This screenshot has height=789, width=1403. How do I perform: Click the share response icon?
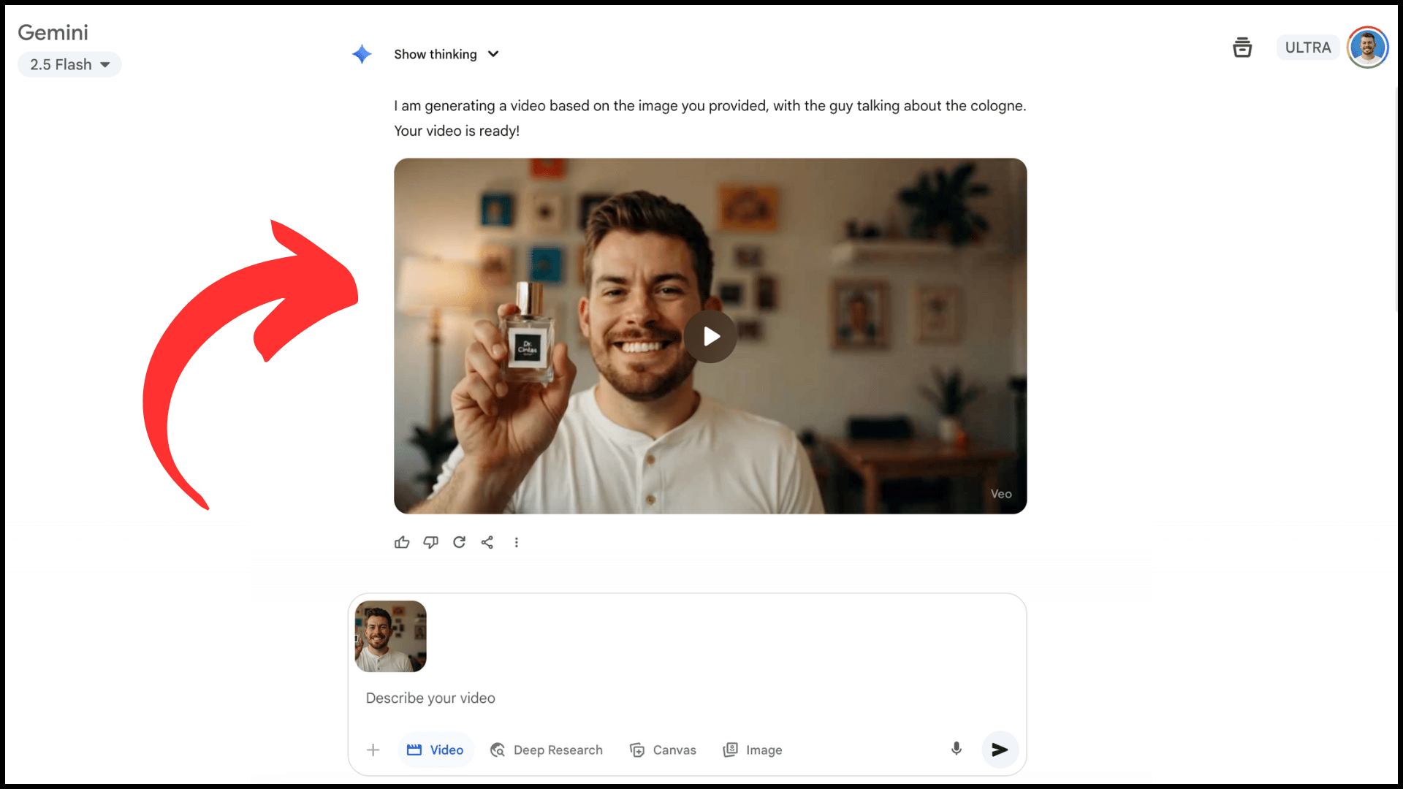[487, 542]
